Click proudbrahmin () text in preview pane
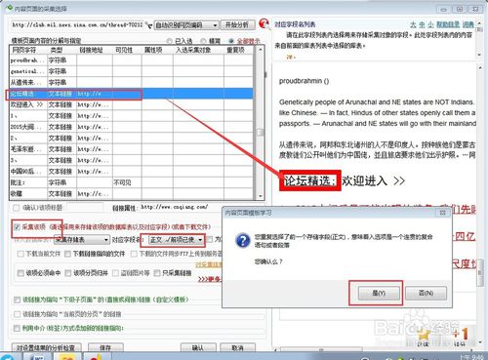The image size is (488, 360). click(x=304, y=81)
